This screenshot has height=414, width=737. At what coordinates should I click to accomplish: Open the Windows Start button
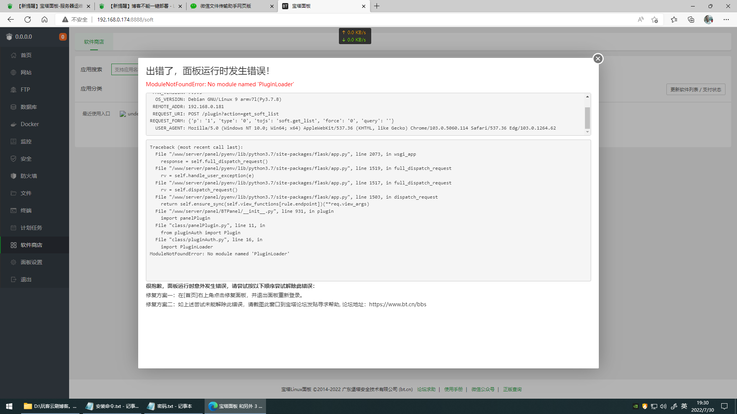pyautogui.click(x=9, y=406)
